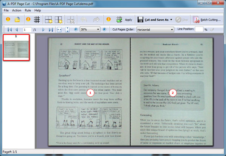This screenshot has width=226, height=156.
Task: Go to next page
Action: tap(43, 29)
